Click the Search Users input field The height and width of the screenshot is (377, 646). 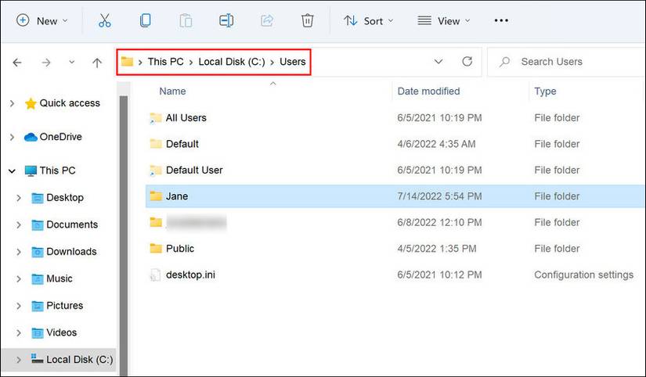(566, 62)
